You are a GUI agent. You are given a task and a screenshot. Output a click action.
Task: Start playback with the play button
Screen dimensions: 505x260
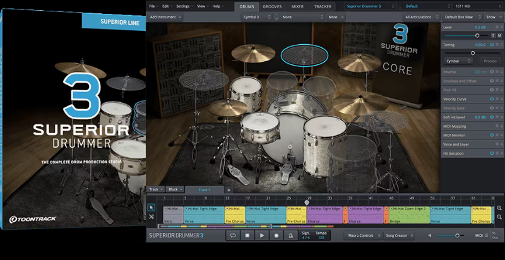click(262, 235)
